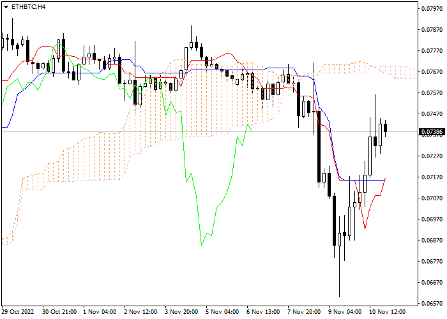Click the 9 Nov 04:00 time label
Screen dimensions: 447x319
pyautogui.click(x=345, y=312)
